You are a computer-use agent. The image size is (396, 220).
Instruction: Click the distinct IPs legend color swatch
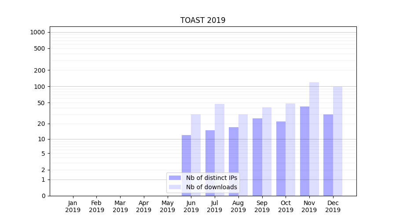tap(175, 178)
